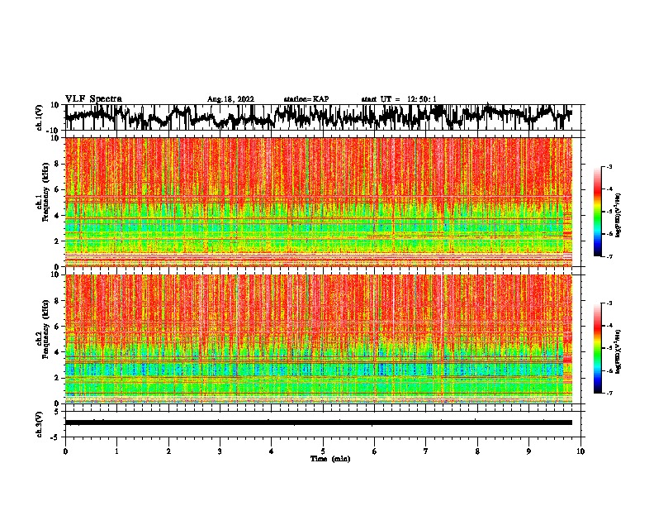Viewport: 654px width, 506px height.
Task: Click the ch.1 colorbar log(PSD) label
Action: coord(618,215)
